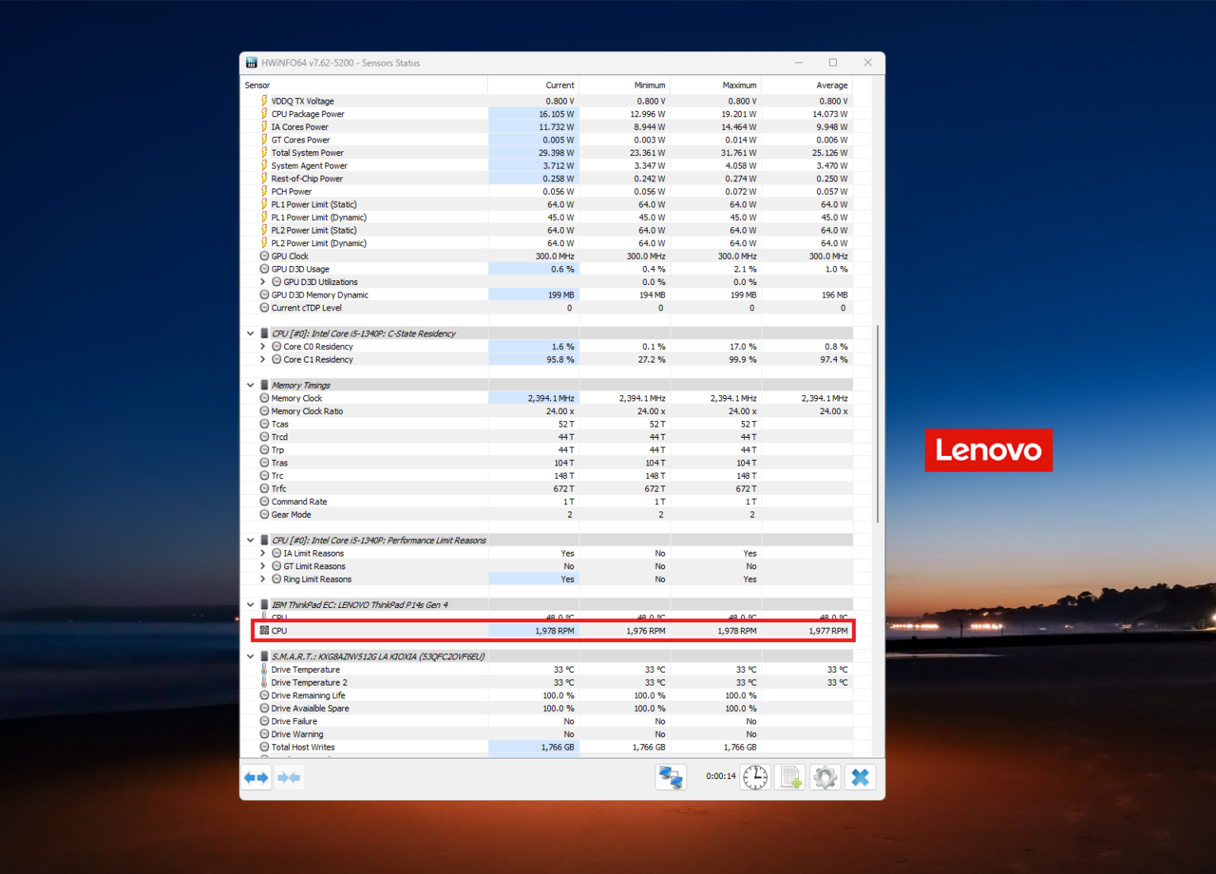Click the remote sensor monitoring icon

(x=671, y=777)
